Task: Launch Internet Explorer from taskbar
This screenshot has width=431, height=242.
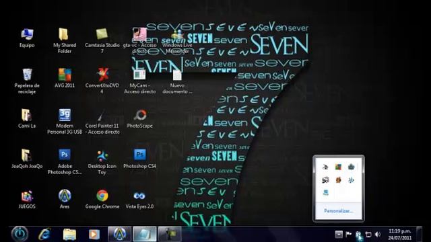Action: (45, 234)
